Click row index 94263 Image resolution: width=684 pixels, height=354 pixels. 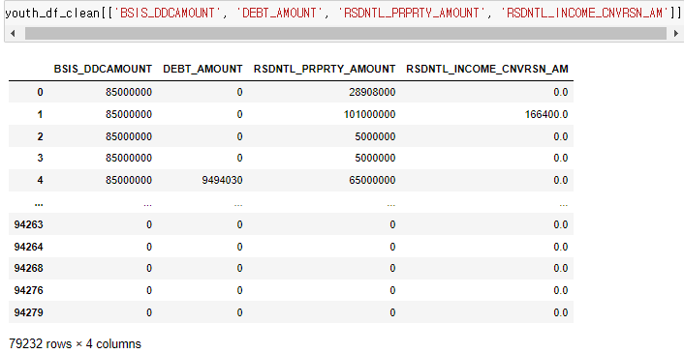point(28,224)
